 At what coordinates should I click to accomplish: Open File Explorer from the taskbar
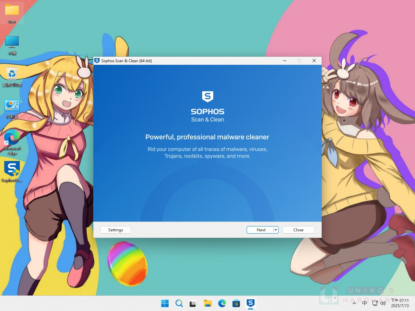[x=207, y=303]
